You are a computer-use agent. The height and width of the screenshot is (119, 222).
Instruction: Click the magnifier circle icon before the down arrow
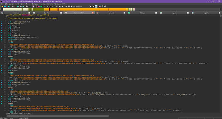[27, 6]
